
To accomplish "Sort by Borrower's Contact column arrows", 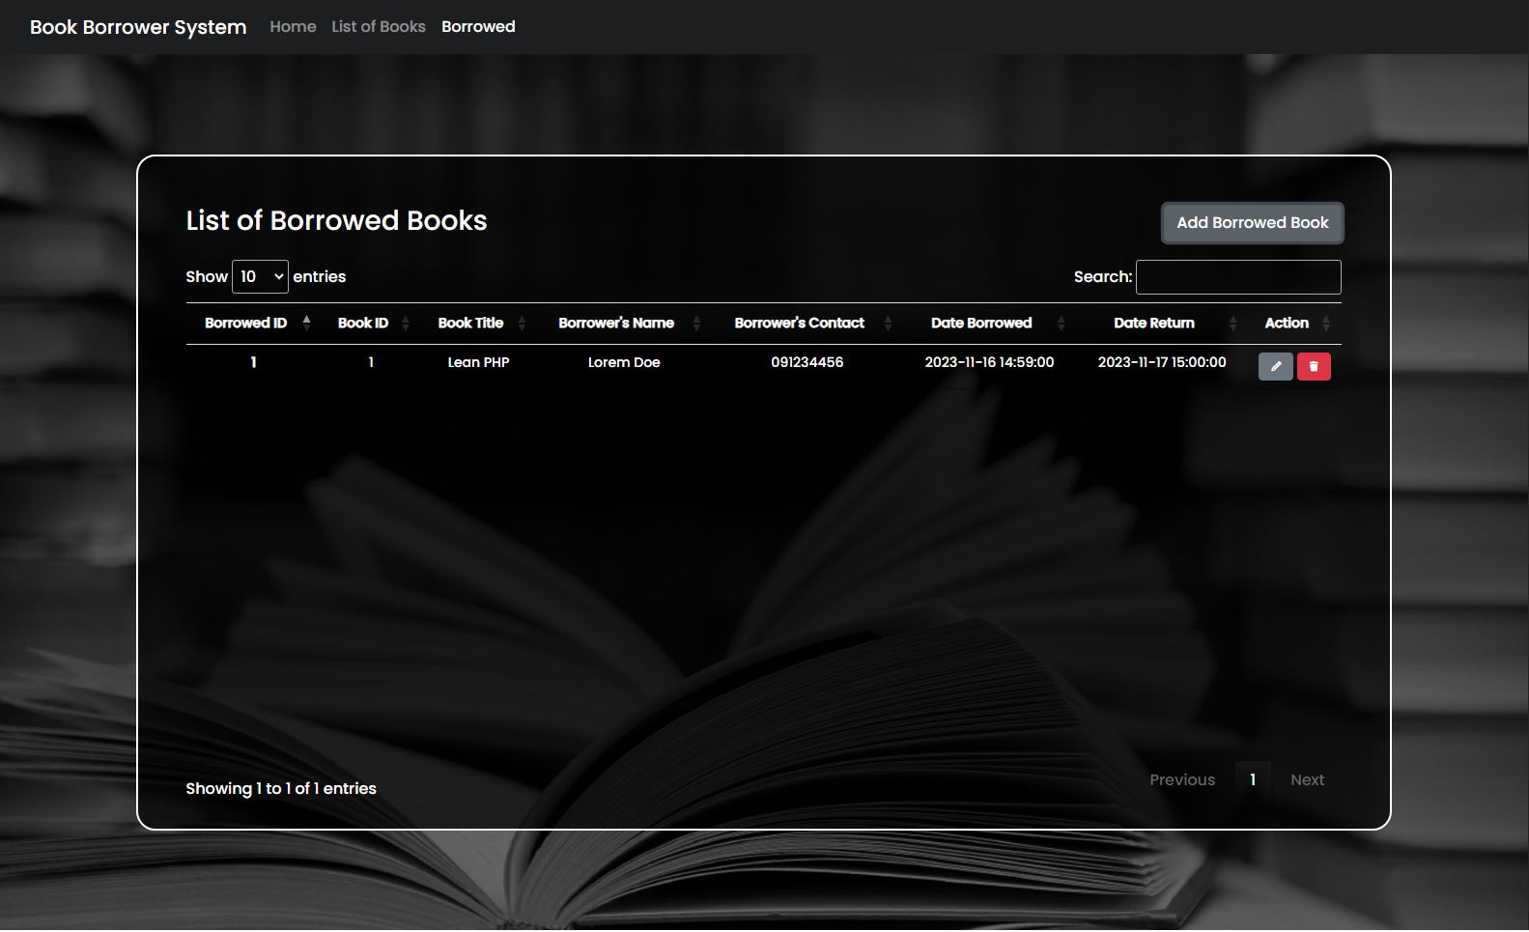I will [x=888, y=323].
